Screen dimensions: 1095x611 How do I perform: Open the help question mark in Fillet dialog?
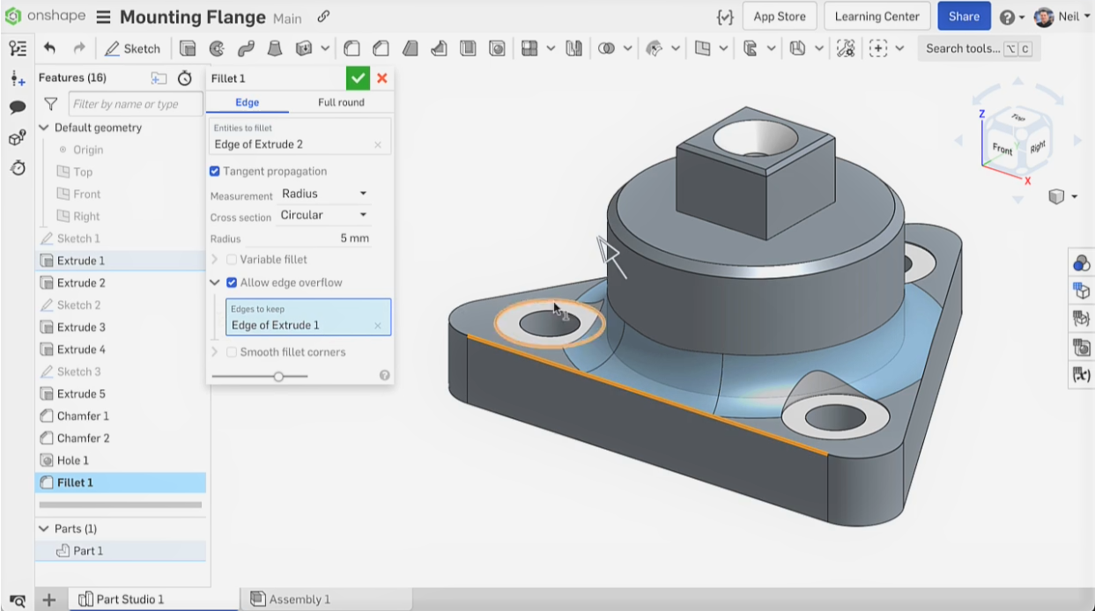385,375
